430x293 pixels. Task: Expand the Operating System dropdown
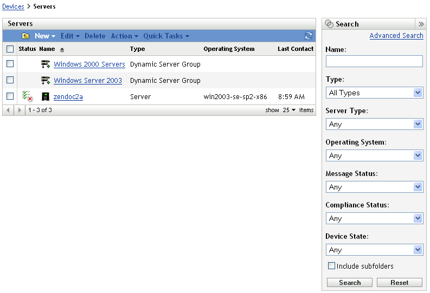374,155
